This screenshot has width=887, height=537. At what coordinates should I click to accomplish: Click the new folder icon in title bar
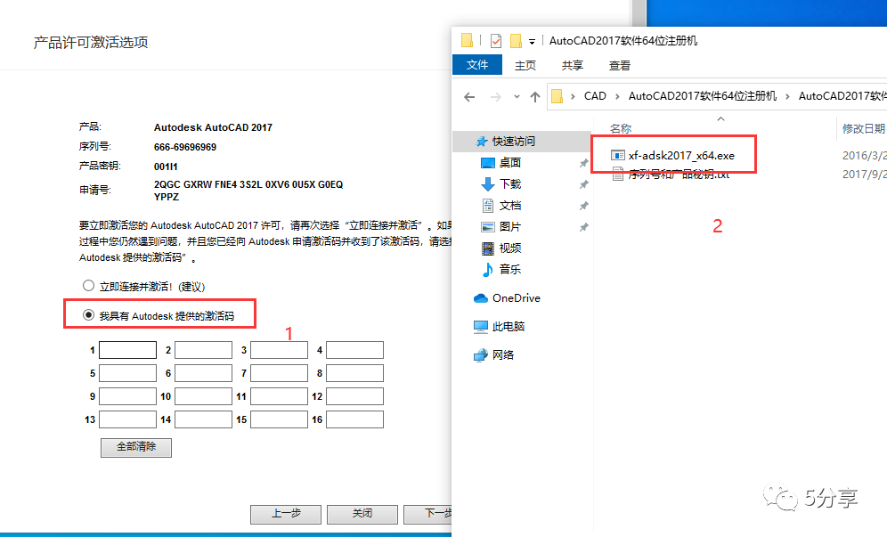(516, 41)
